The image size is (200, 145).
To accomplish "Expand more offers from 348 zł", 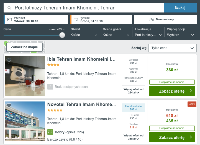I will 133,137.
